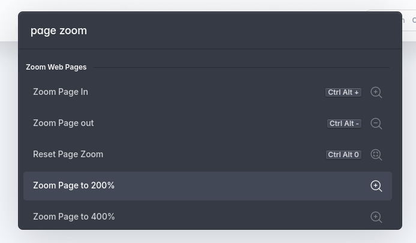Image resolution: width=416 pixels, height=243 pixels.
Task: Select the Zoom Page In command
Action: pyautogui.click(x=208, y=92)
